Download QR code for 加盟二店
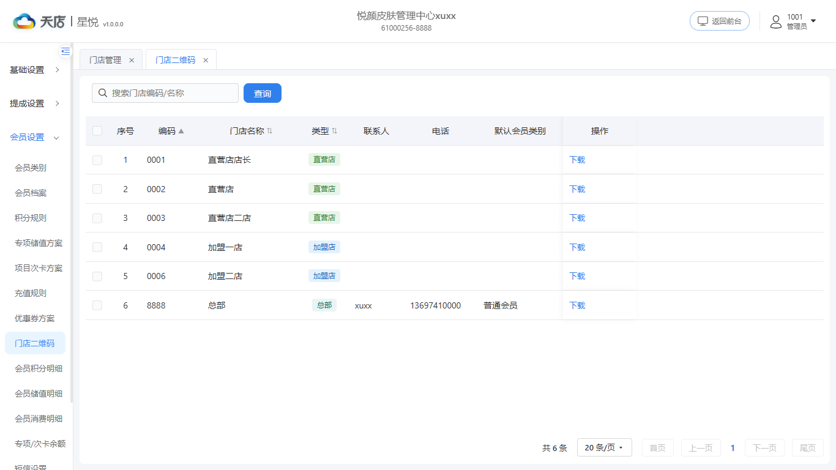 (577, 276)
